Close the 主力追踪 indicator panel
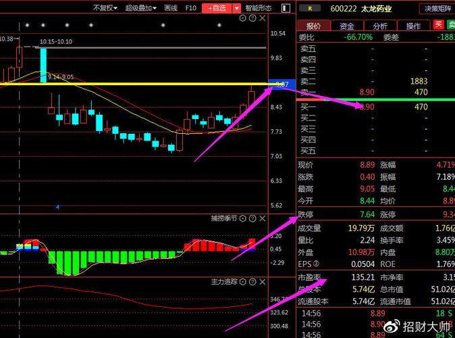 pos(263,282)
